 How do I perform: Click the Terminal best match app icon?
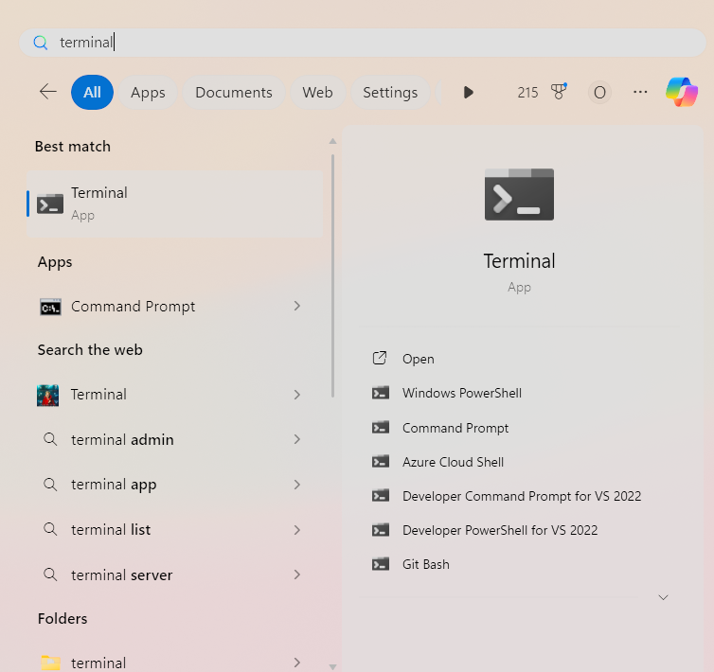click(50, 204)
